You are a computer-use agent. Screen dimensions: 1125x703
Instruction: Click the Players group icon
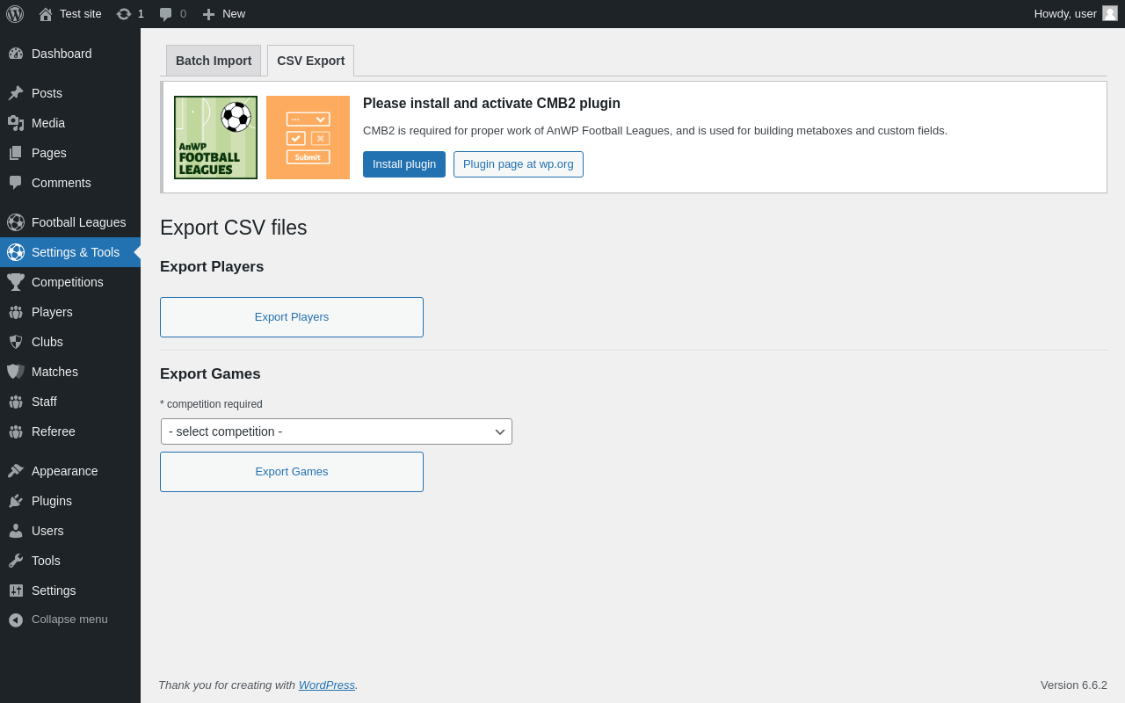point(16,312)
